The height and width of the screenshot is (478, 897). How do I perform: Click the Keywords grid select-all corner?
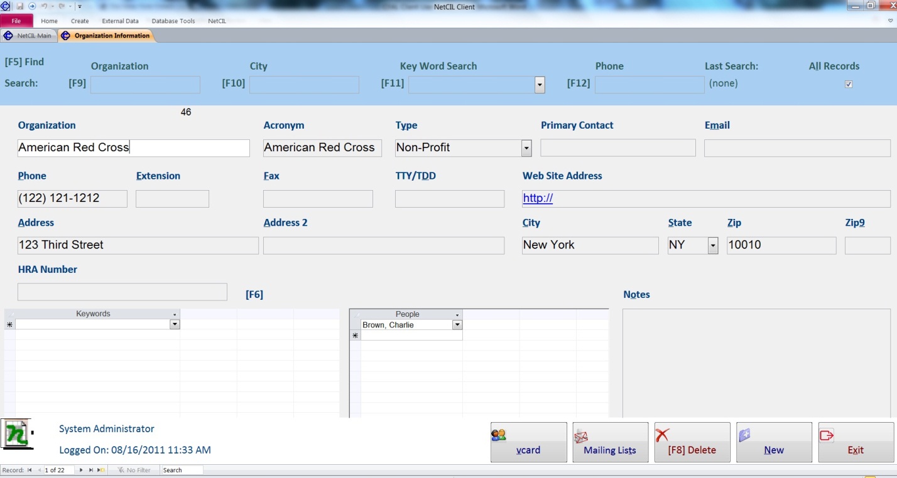pos(9,314)
